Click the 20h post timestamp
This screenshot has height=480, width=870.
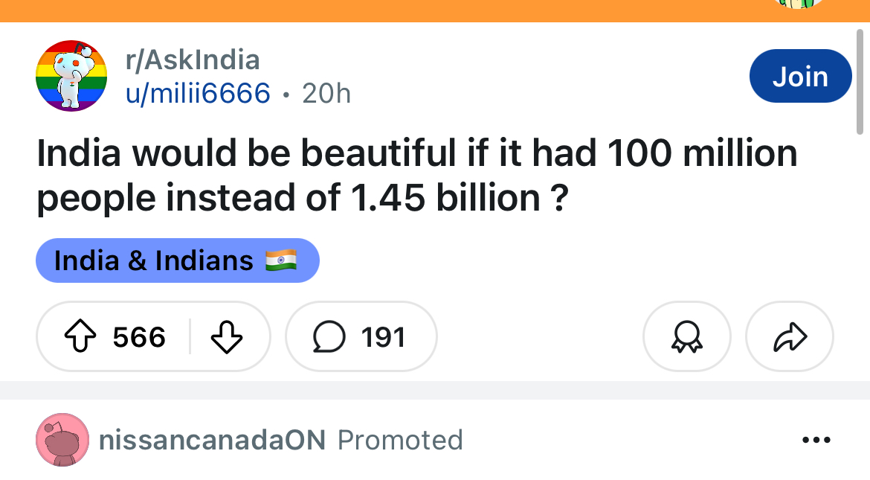point(326,93)
